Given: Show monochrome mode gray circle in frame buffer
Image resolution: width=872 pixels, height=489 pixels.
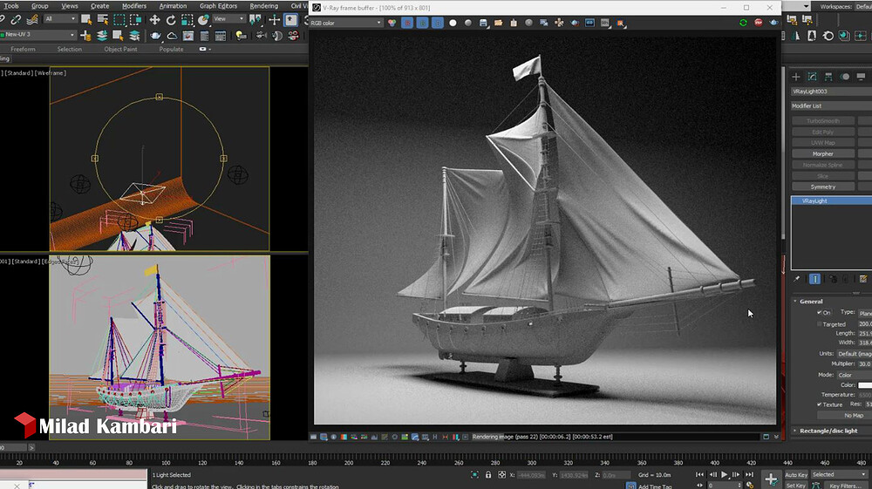Looking at the screenshot, I should [468, 23].
